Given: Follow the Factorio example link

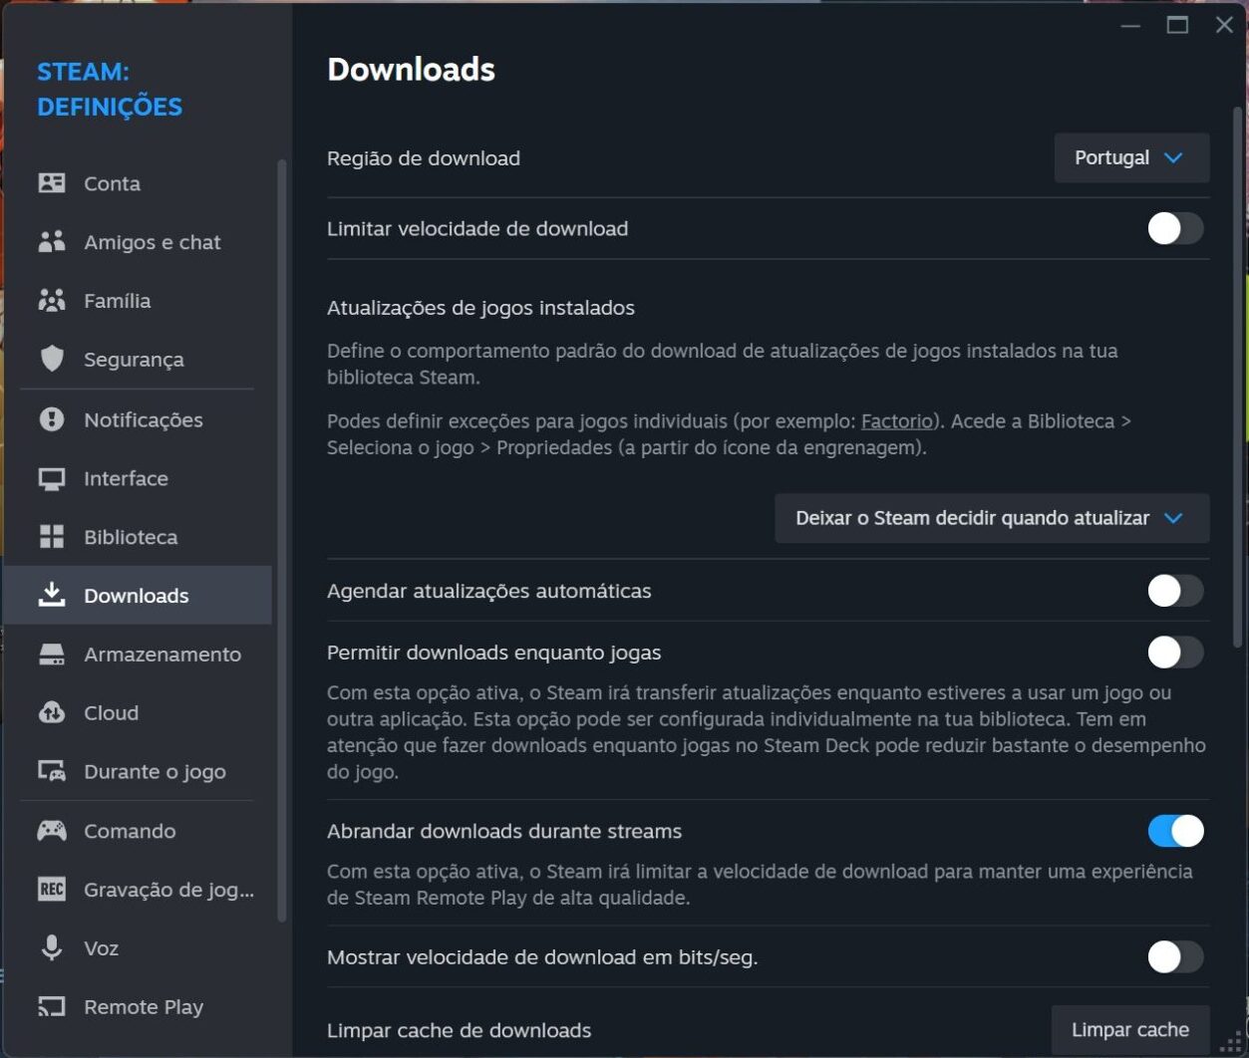Looking at the screenshot, I should [896, 421].
